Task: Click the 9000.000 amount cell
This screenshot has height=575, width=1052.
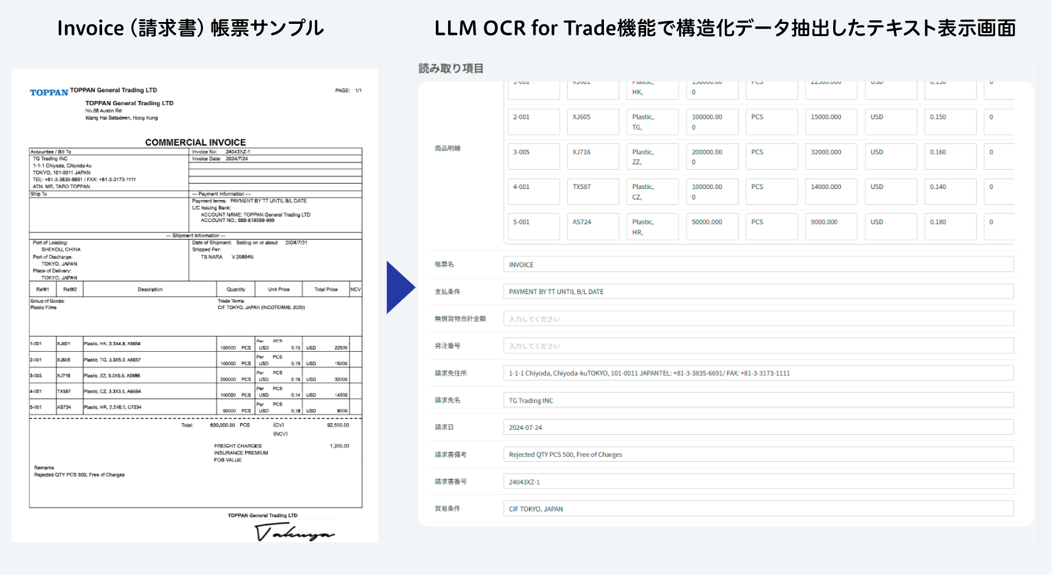Action: [831, 226]
